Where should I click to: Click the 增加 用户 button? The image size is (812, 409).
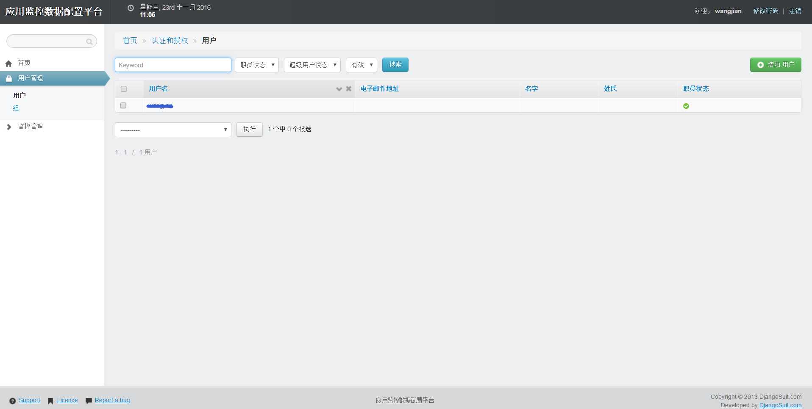coord(776,65)
